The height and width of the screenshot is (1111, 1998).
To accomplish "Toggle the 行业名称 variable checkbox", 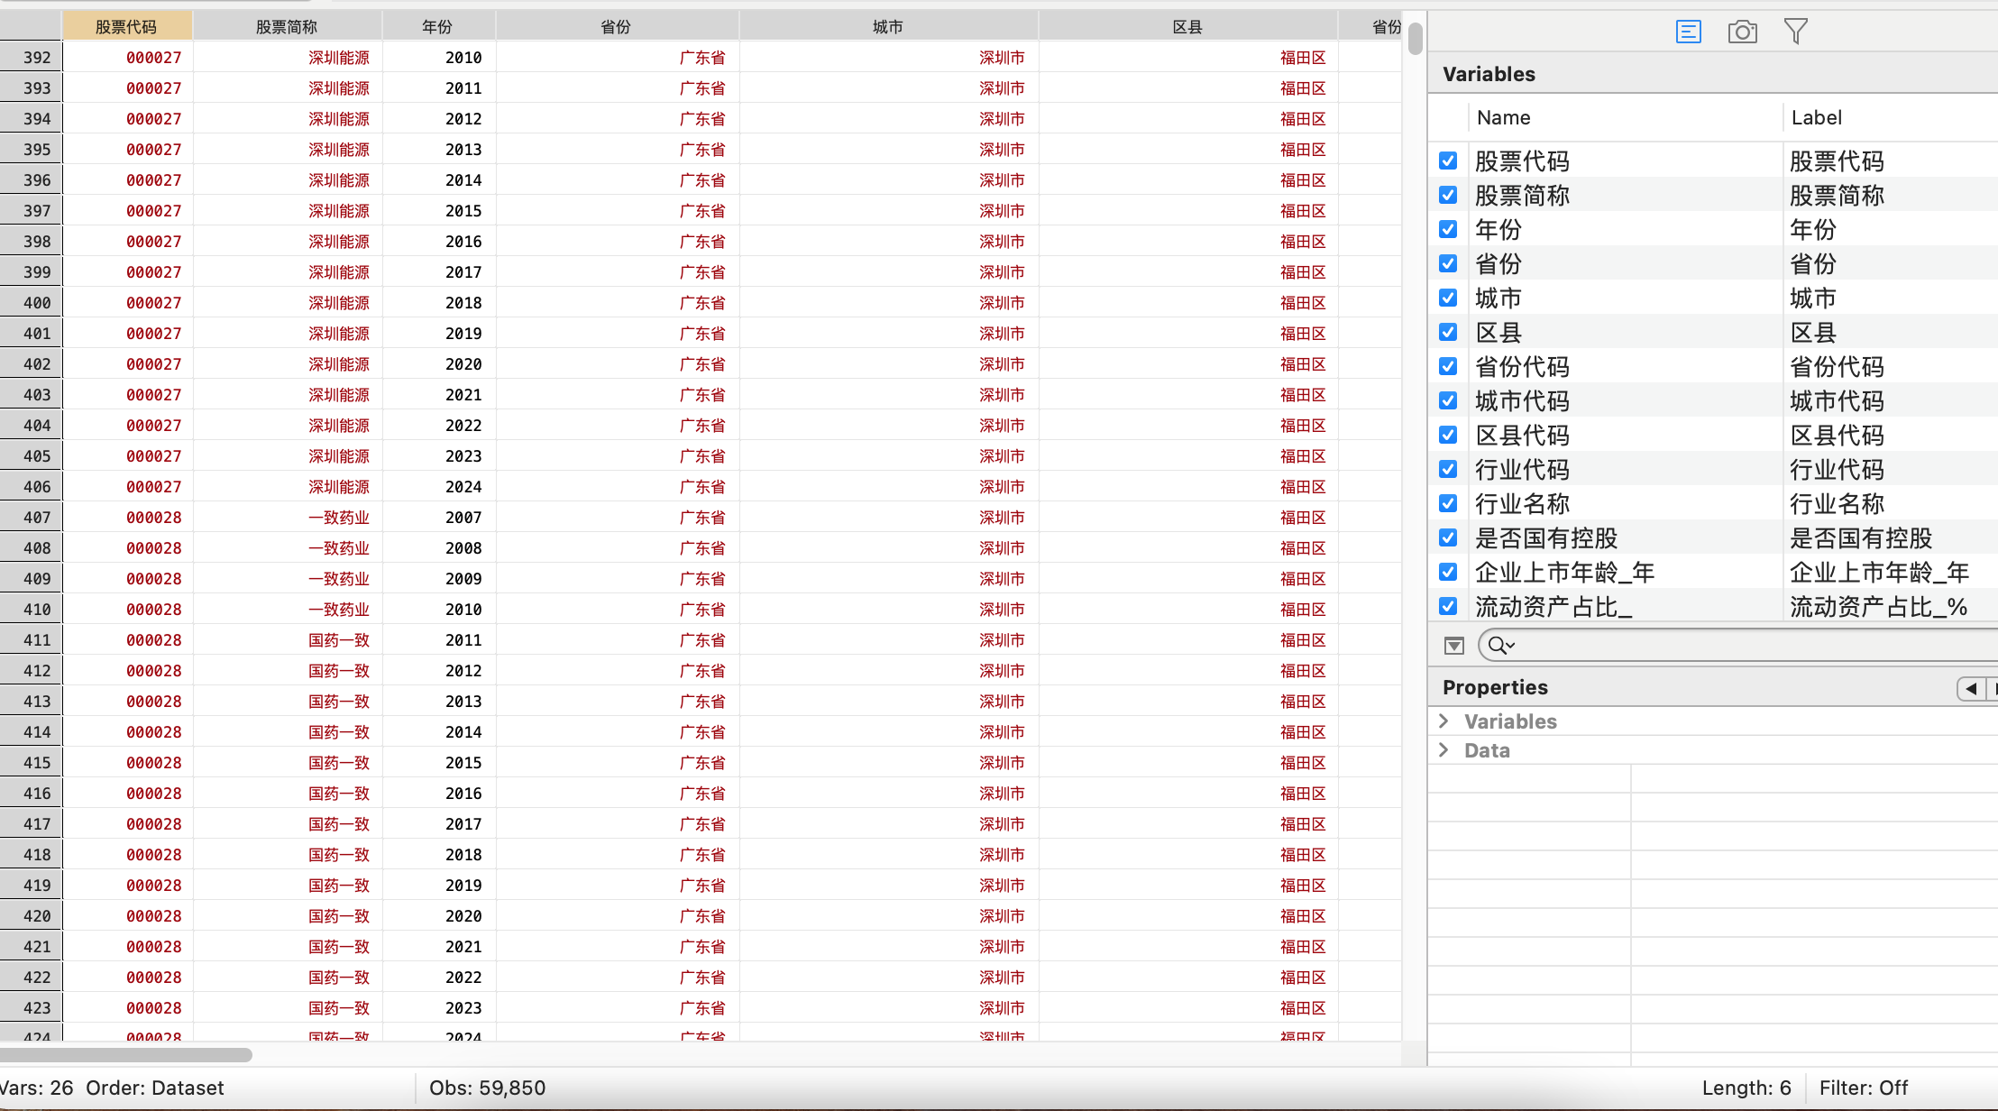I will point(1448,503).
